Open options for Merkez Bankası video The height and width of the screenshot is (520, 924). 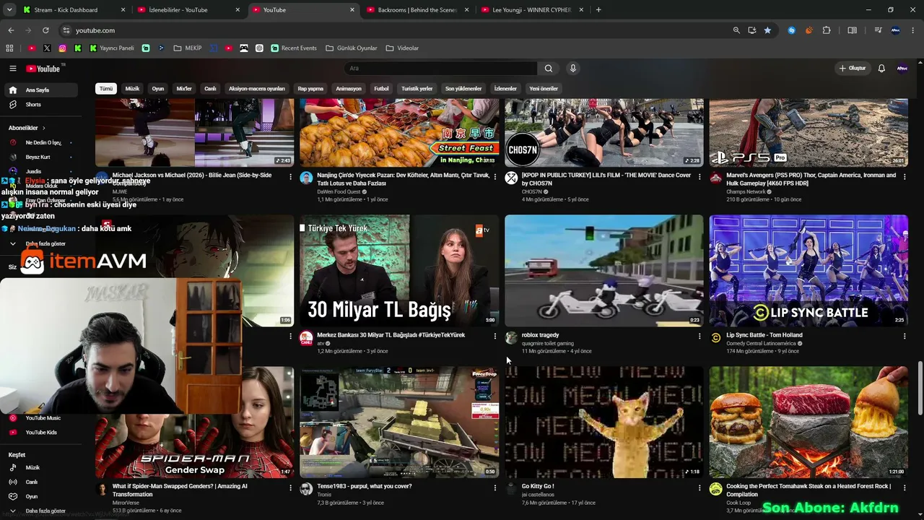pyautogui.click(x=495, y=336)
